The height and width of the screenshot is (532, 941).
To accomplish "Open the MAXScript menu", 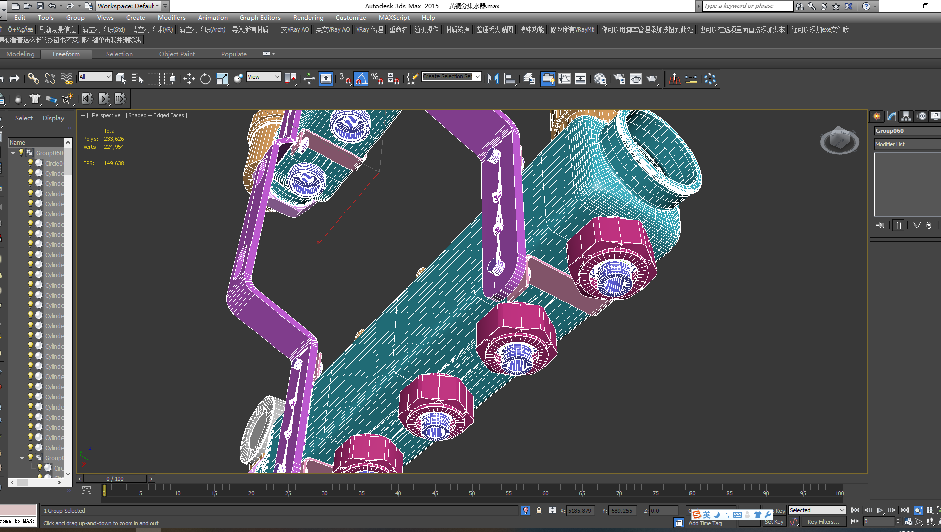I will click(x=394, y=17).
